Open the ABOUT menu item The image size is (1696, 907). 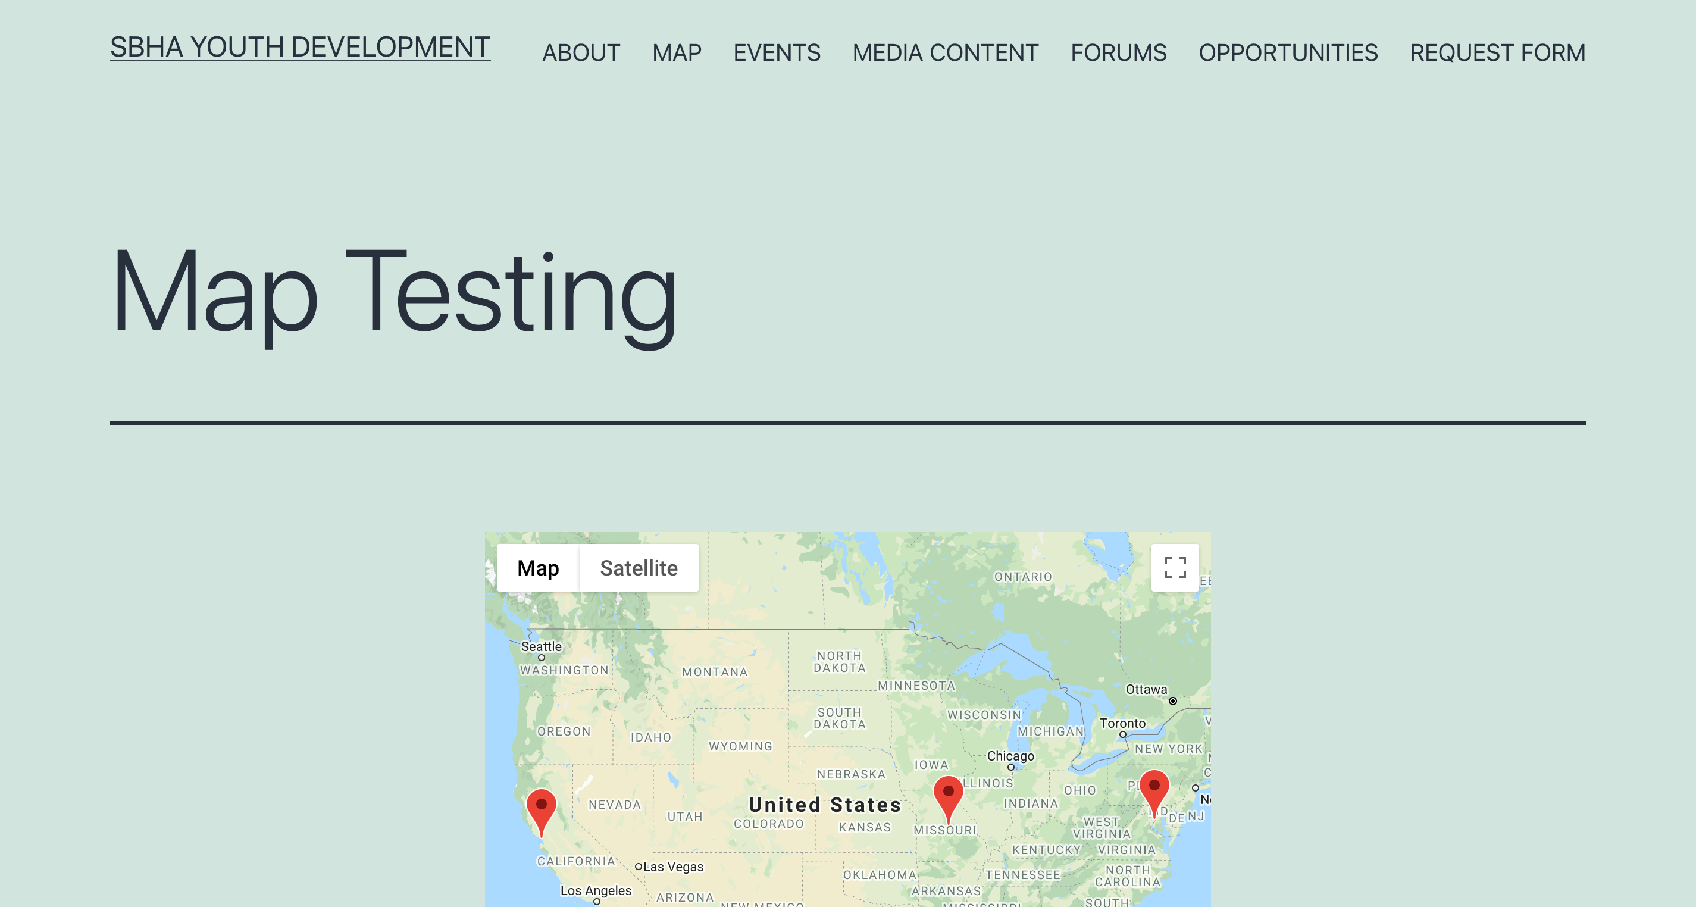[x=581, y=53]
